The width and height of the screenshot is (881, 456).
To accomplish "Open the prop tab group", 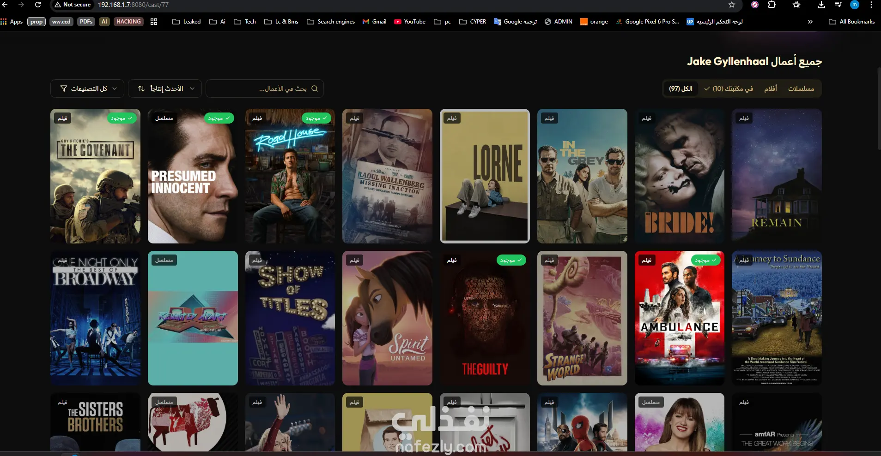I will click(x=36, y=22).
